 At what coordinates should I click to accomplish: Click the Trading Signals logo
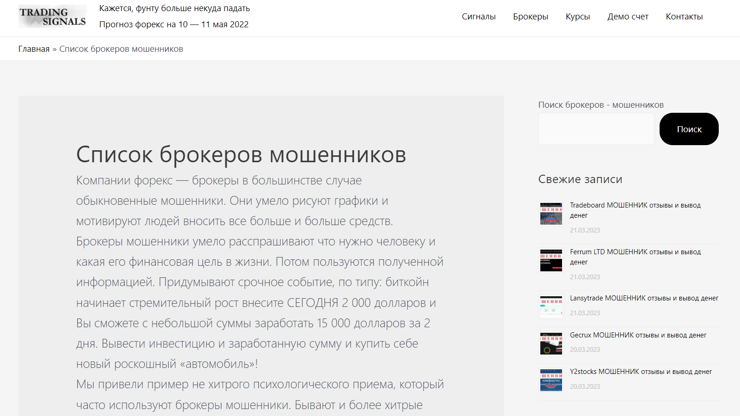(53, 16)
